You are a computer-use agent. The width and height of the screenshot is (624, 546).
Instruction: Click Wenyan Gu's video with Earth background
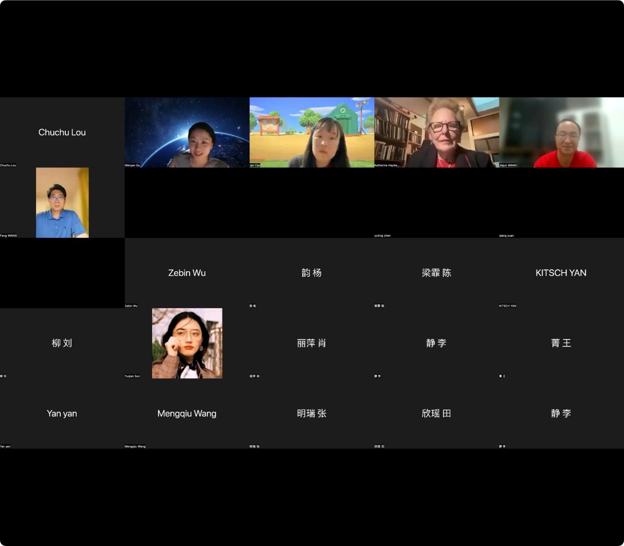pyautogui.click(x=187, y=132)
